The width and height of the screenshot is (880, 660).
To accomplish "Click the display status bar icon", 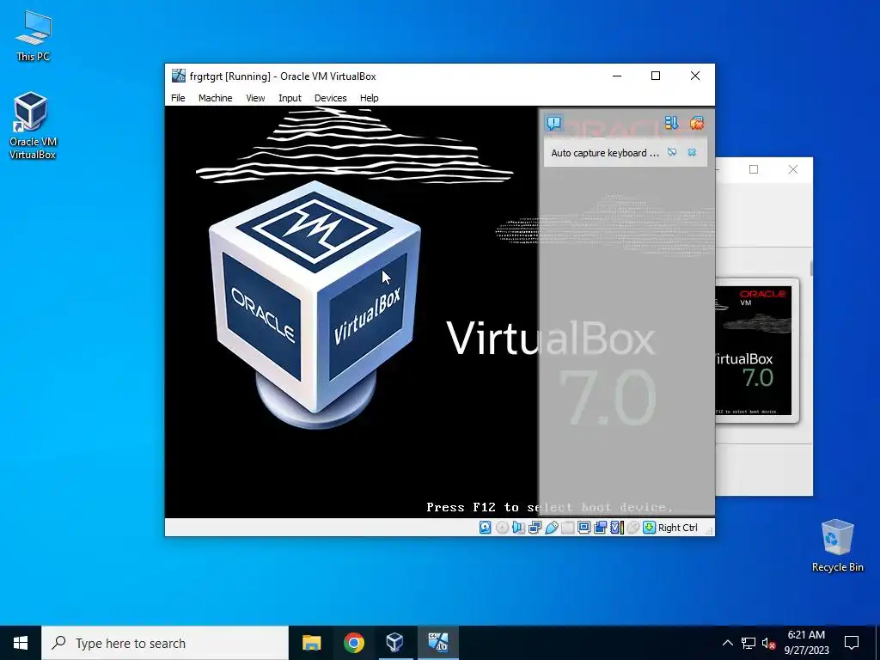I will tap(584, 528).
